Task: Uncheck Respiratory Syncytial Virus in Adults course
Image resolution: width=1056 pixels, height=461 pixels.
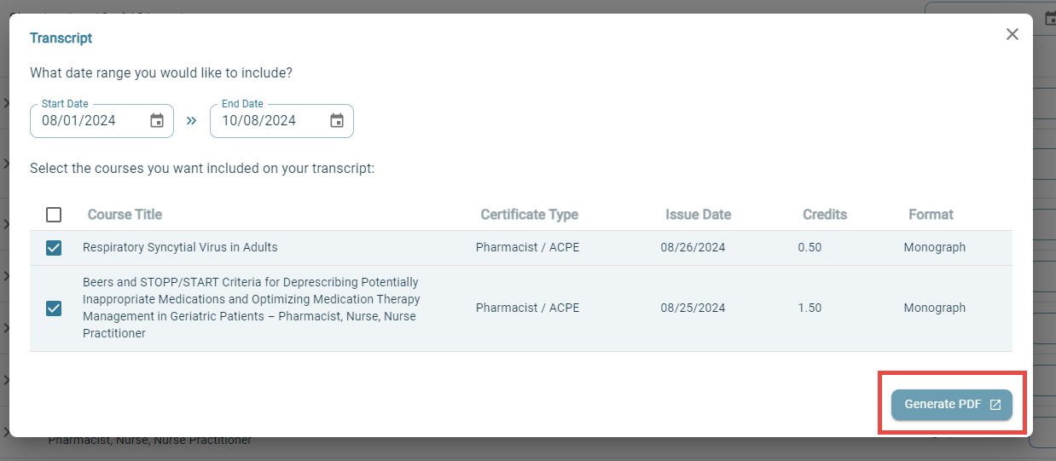Action: (x=54, y=248)
